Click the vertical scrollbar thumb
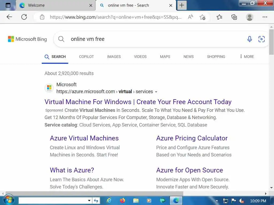Viewport: 274px width, 205px height. (x=271, y=42)
